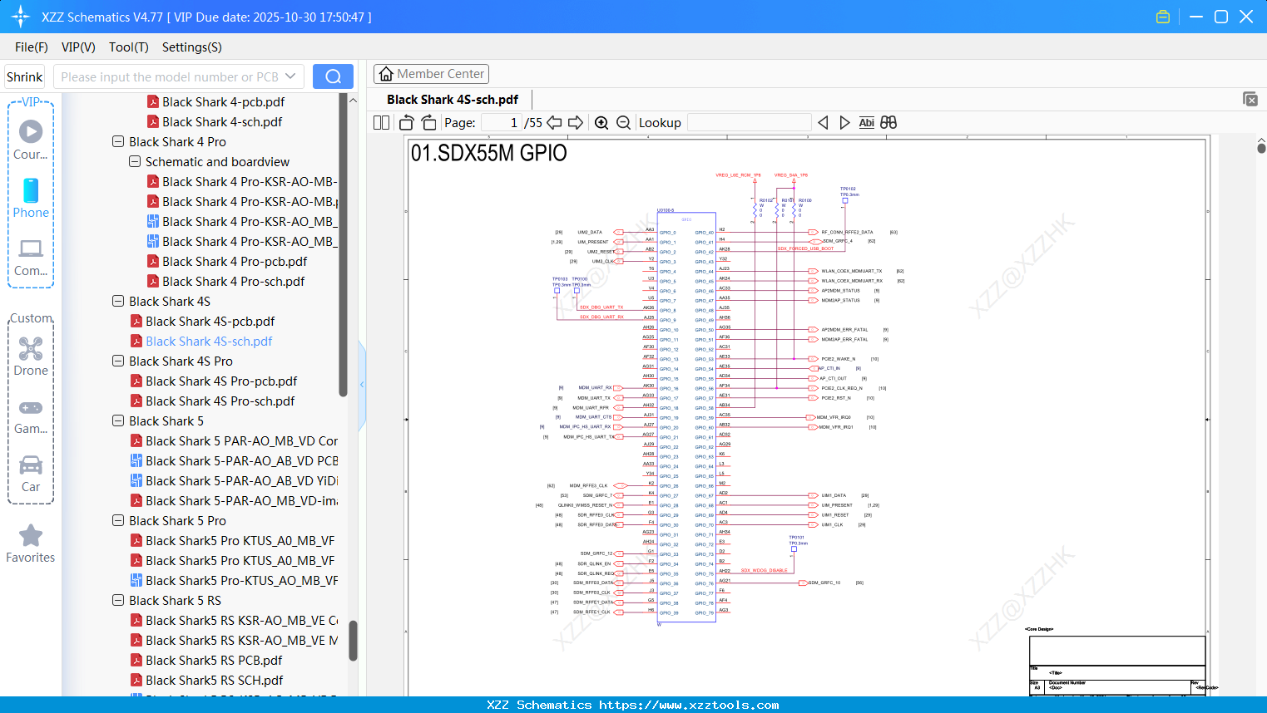Image resolution: width=1267 pixels, height=713 pixels.
Task: Collapse the Black Shark 4 Pro folder
Action: pos(118,141)
